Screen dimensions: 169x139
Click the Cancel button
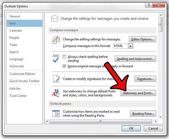click(x=153, y=128)
